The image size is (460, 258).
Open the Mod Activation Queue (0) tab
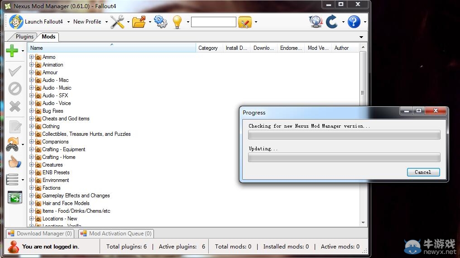click(x=117, y=234)
